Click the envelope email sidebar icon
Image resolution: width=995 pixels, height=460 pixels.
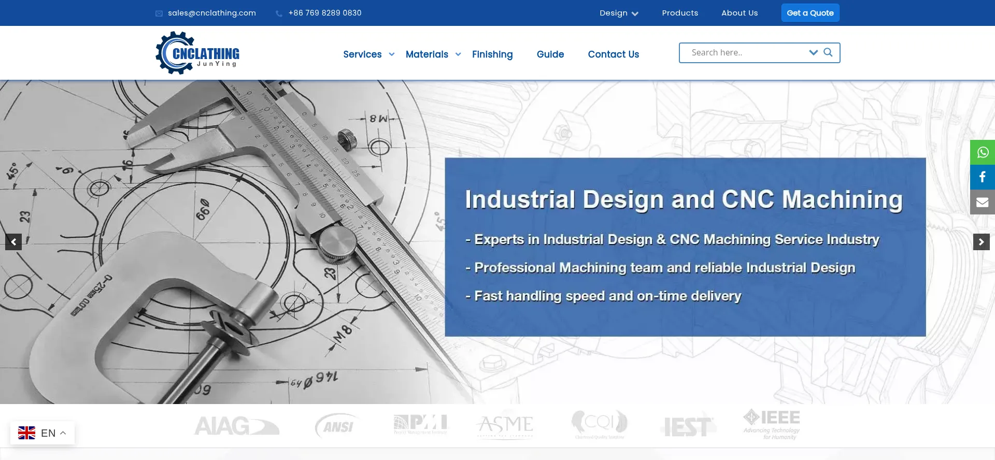(x=983, y=202)
